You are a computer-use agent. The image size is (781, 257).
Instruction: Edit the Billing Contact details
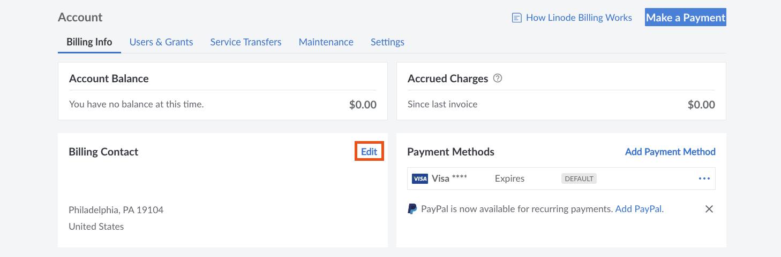click(x=369, y=152)
